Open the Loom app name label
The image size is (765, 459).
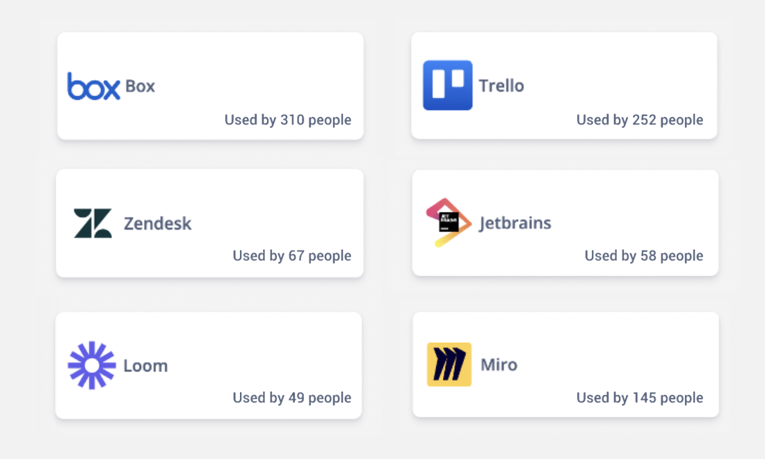[x=145, y=366]
